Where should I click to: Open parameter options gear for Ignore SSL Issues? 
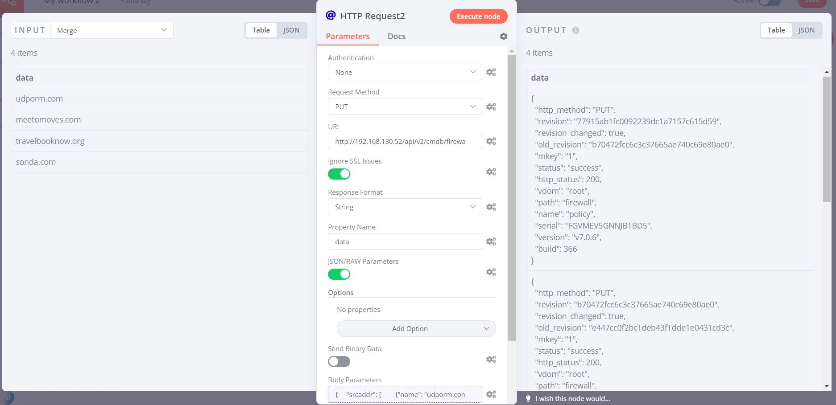point(491,172)
